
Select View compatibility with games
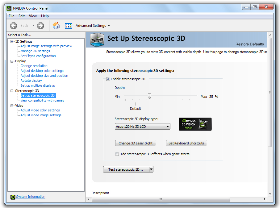coord(42,101)
